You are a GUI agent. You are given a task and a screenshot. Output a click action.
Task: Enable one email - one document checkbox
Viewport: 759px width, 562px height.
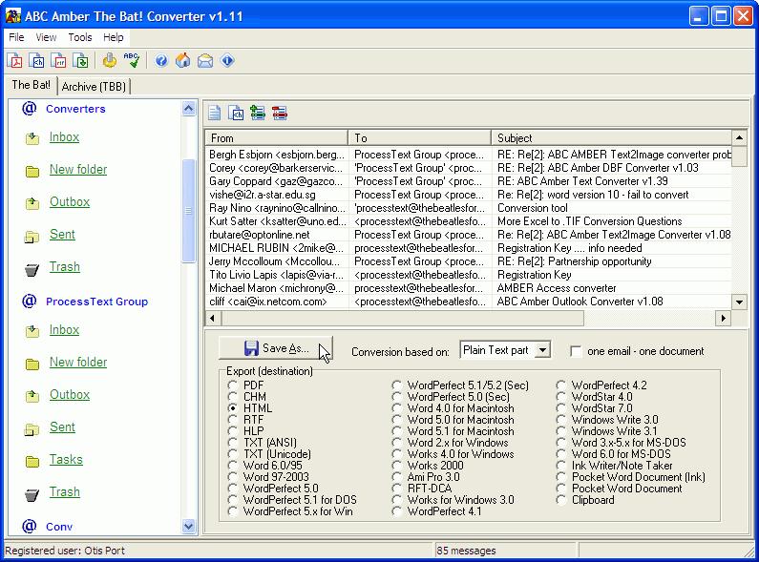[x=576, y=351]
